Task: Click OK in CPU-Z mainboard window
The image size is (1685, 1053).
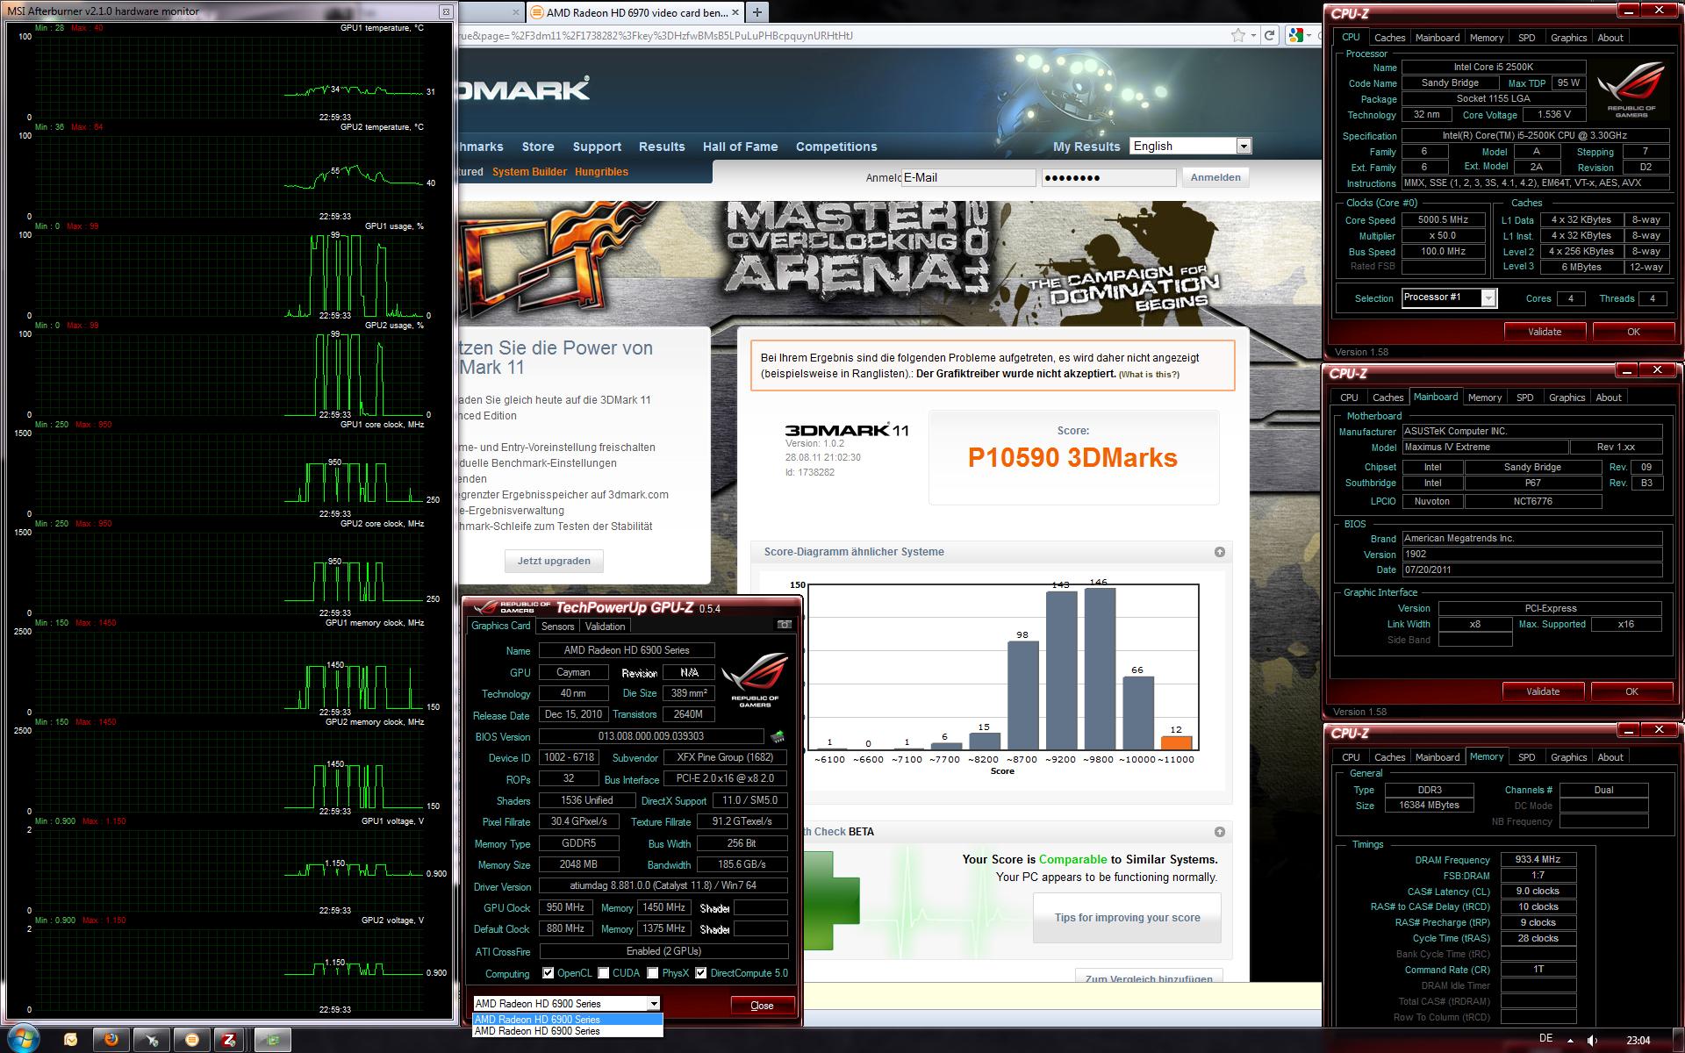Action: pyautogui.click(x=1631, y=691)
